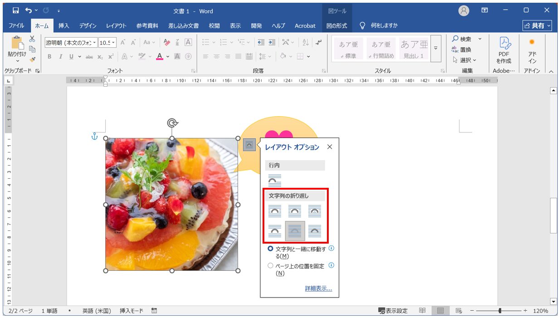Justify text alignment
Viewport: 560px width, 318px height.
pyautogui.click(x=238, y=57)
